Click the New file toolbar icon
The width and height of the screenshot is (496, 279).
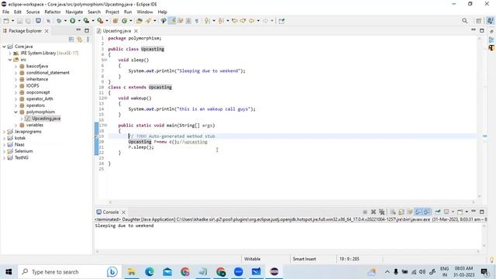pos(6,21)
